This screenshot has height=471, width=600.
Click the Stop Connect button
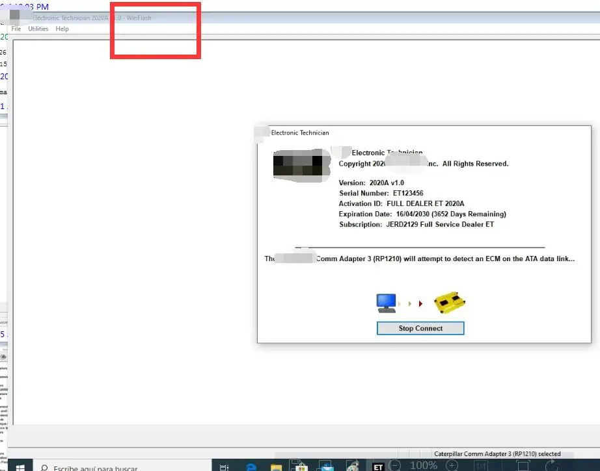coord(420,328)
